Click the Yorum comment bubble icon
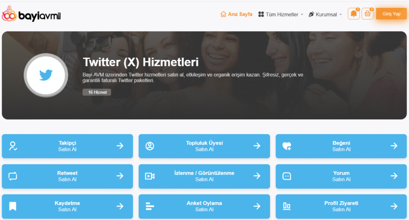 [287, 176]
